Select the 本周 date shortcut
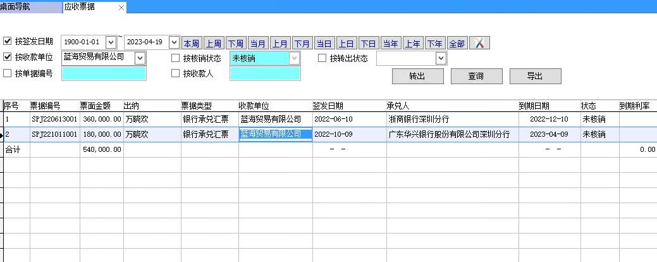The width and height of the screenshot is (657, 262). [x=191, y=43]
